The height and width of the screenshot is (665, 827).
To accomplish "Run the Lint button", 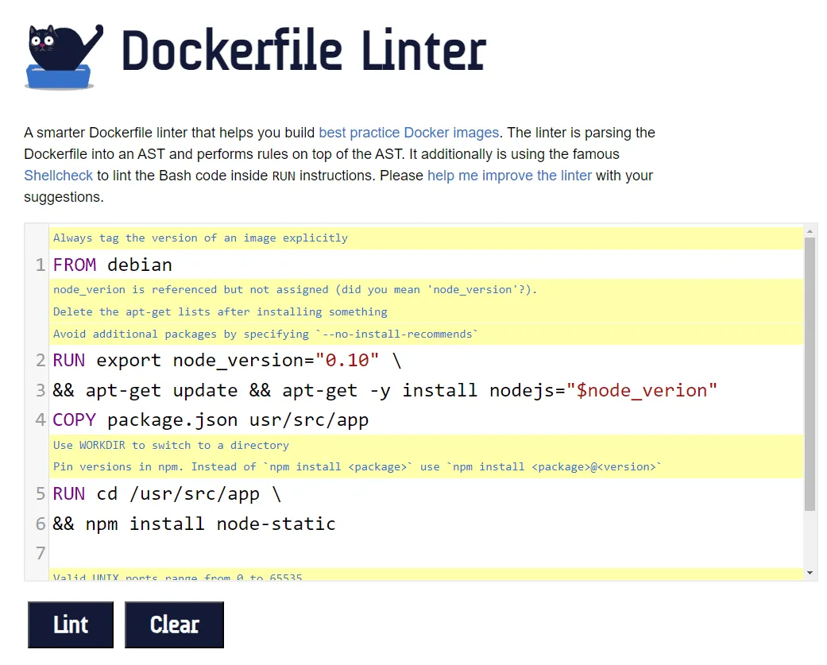I will coord(71,624).
